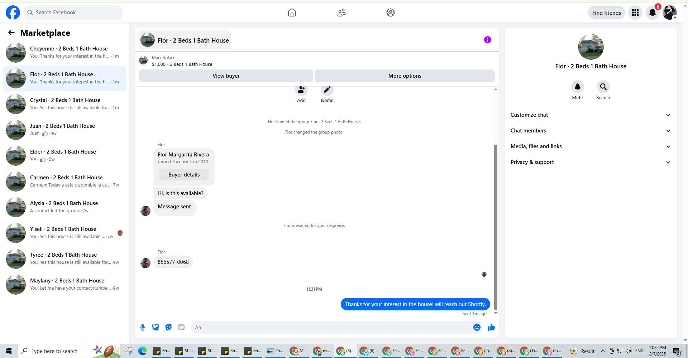688x358 pixels.
Task: Open Cheyenne 2 Beds 1 Bath House chat
Action: [x=64, y=53]
